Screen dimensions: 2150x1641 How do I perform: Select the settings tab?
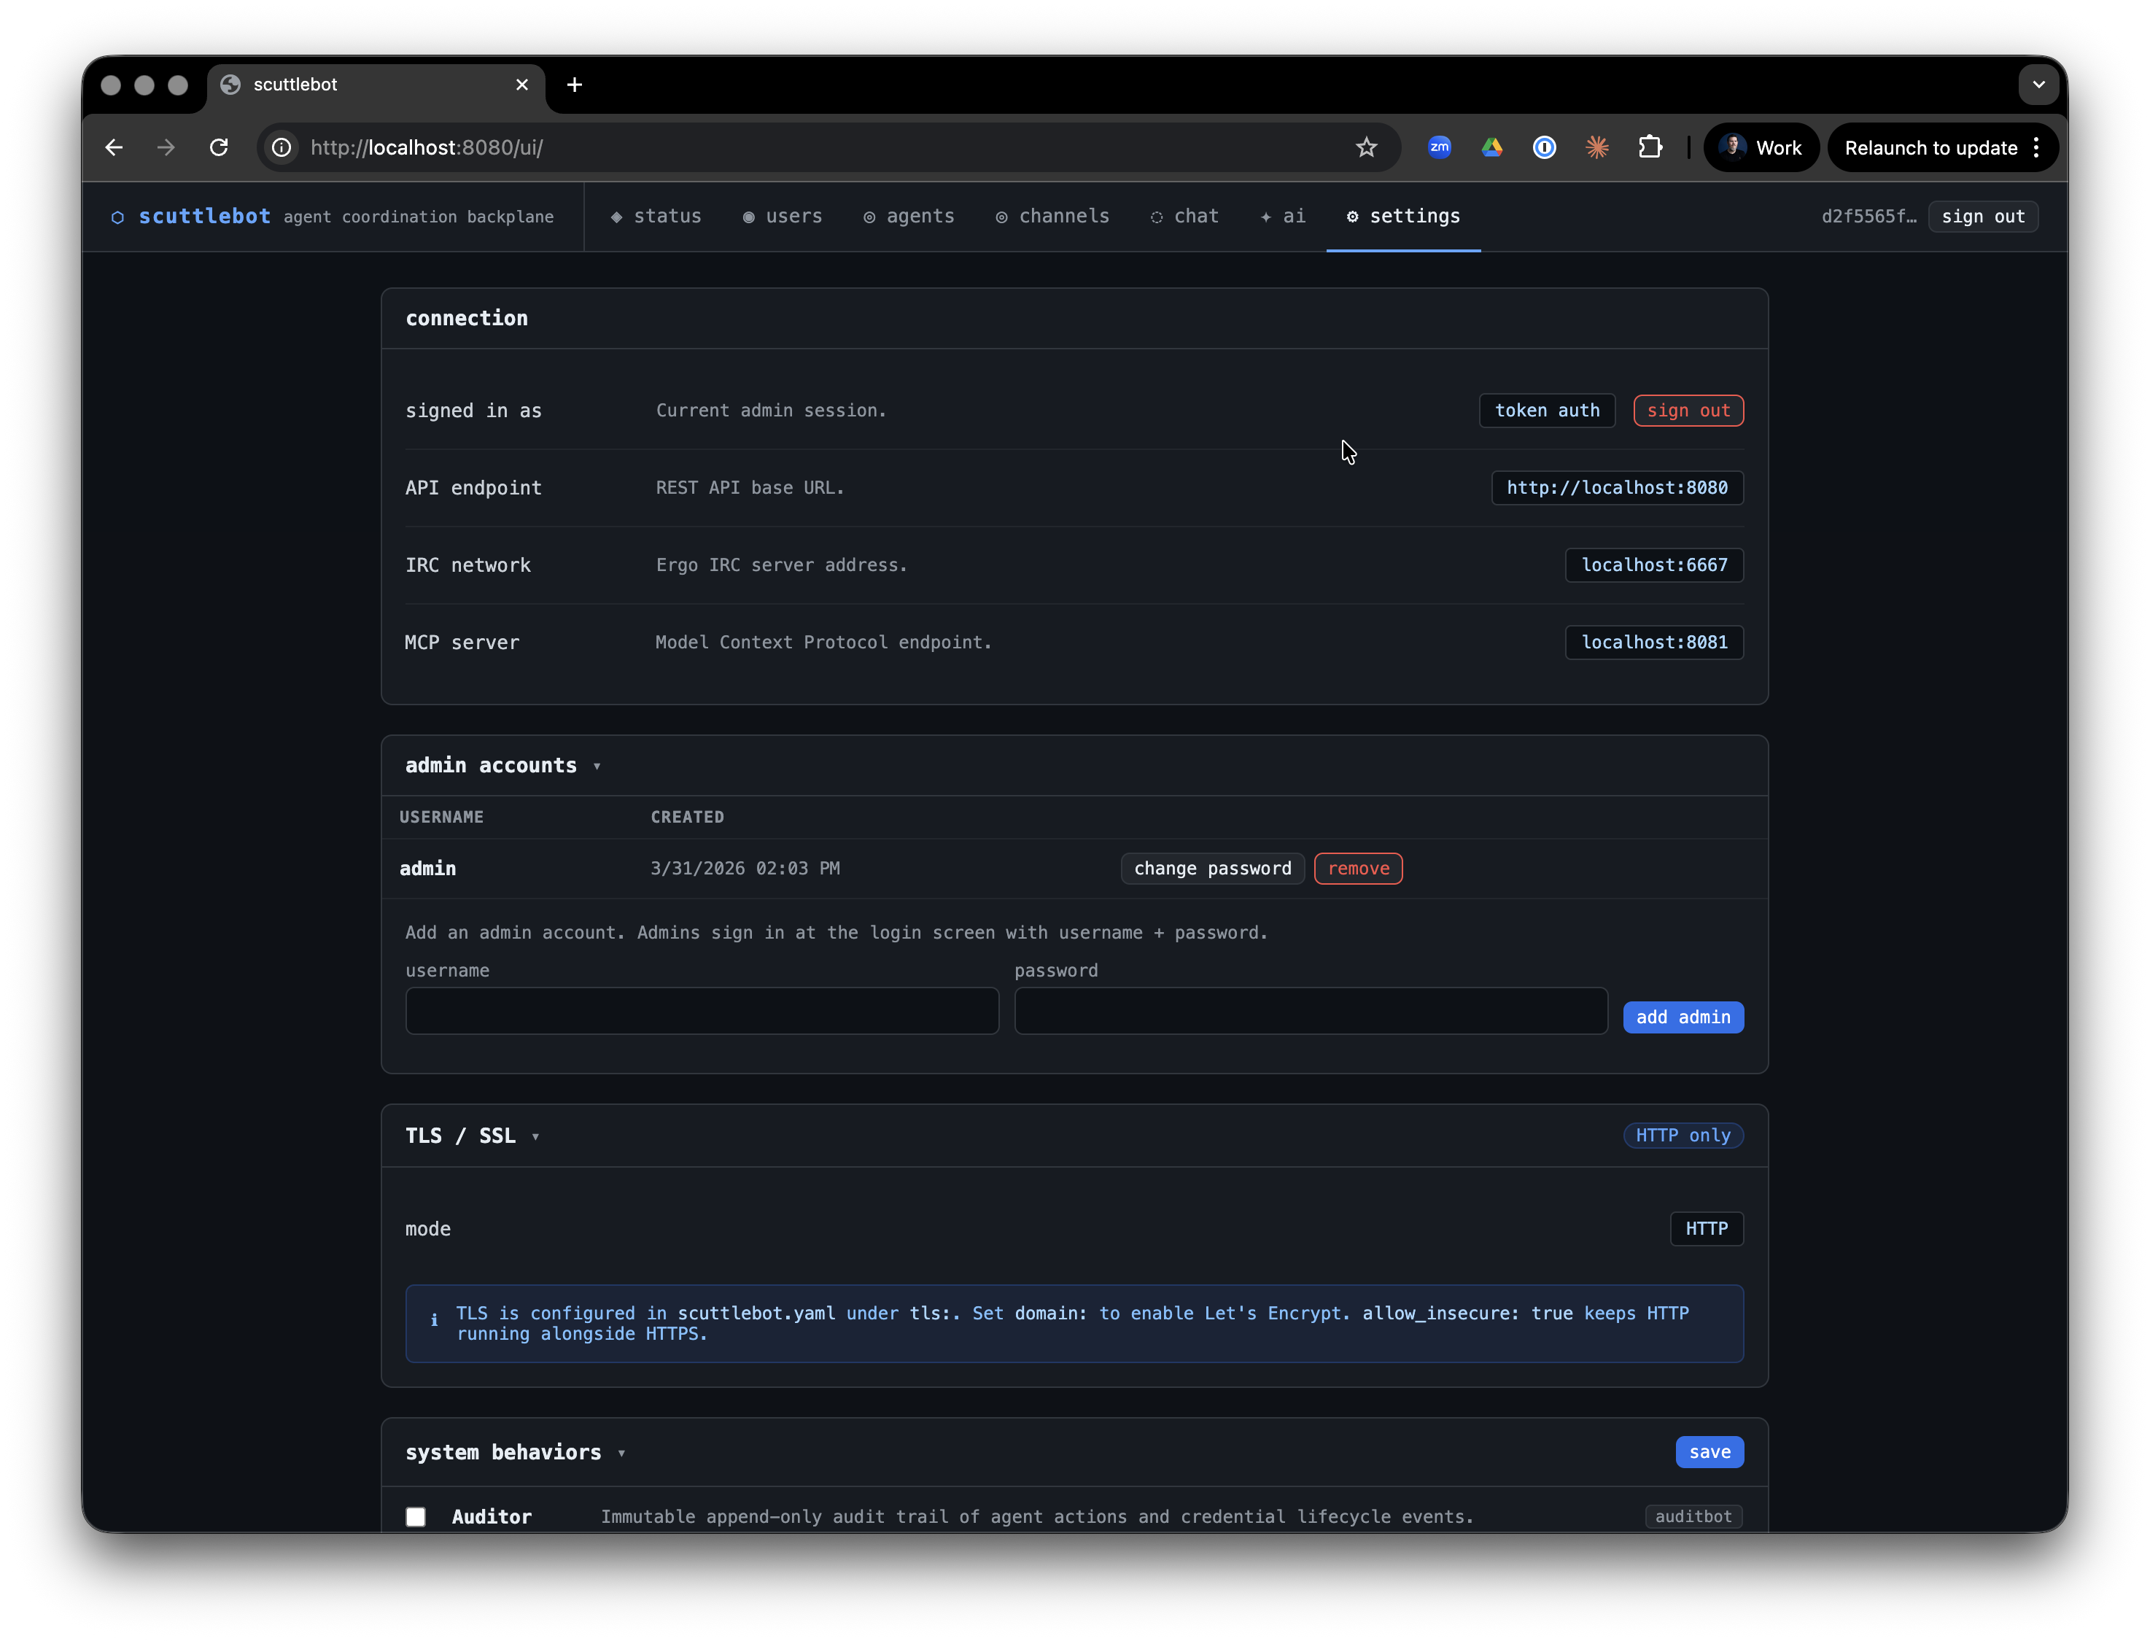[x=1402, y=216]
